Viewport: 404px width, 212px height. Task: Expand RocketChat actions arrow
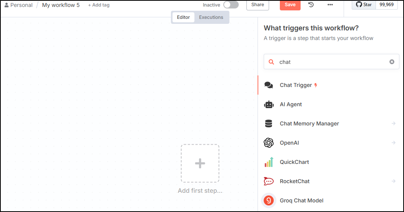tap(394, 181)
